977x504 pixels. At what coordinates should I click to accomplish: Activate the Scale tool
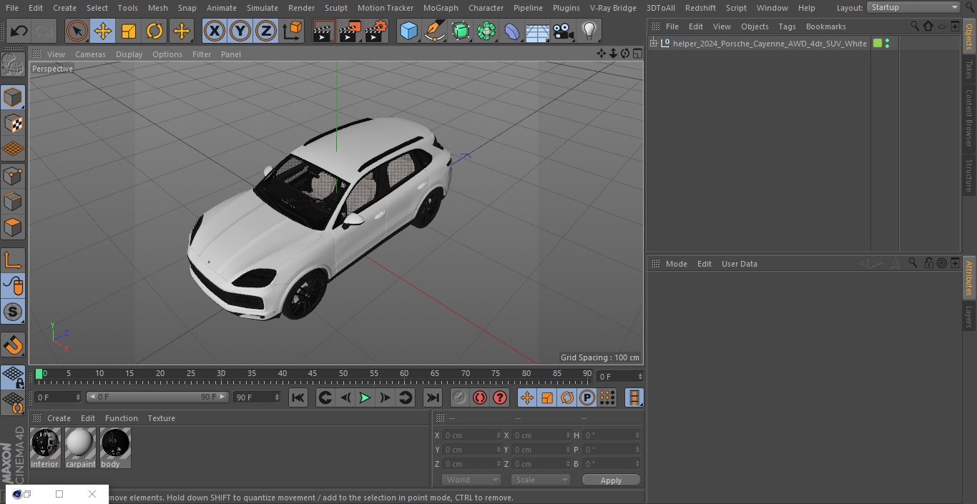(129, 31)
